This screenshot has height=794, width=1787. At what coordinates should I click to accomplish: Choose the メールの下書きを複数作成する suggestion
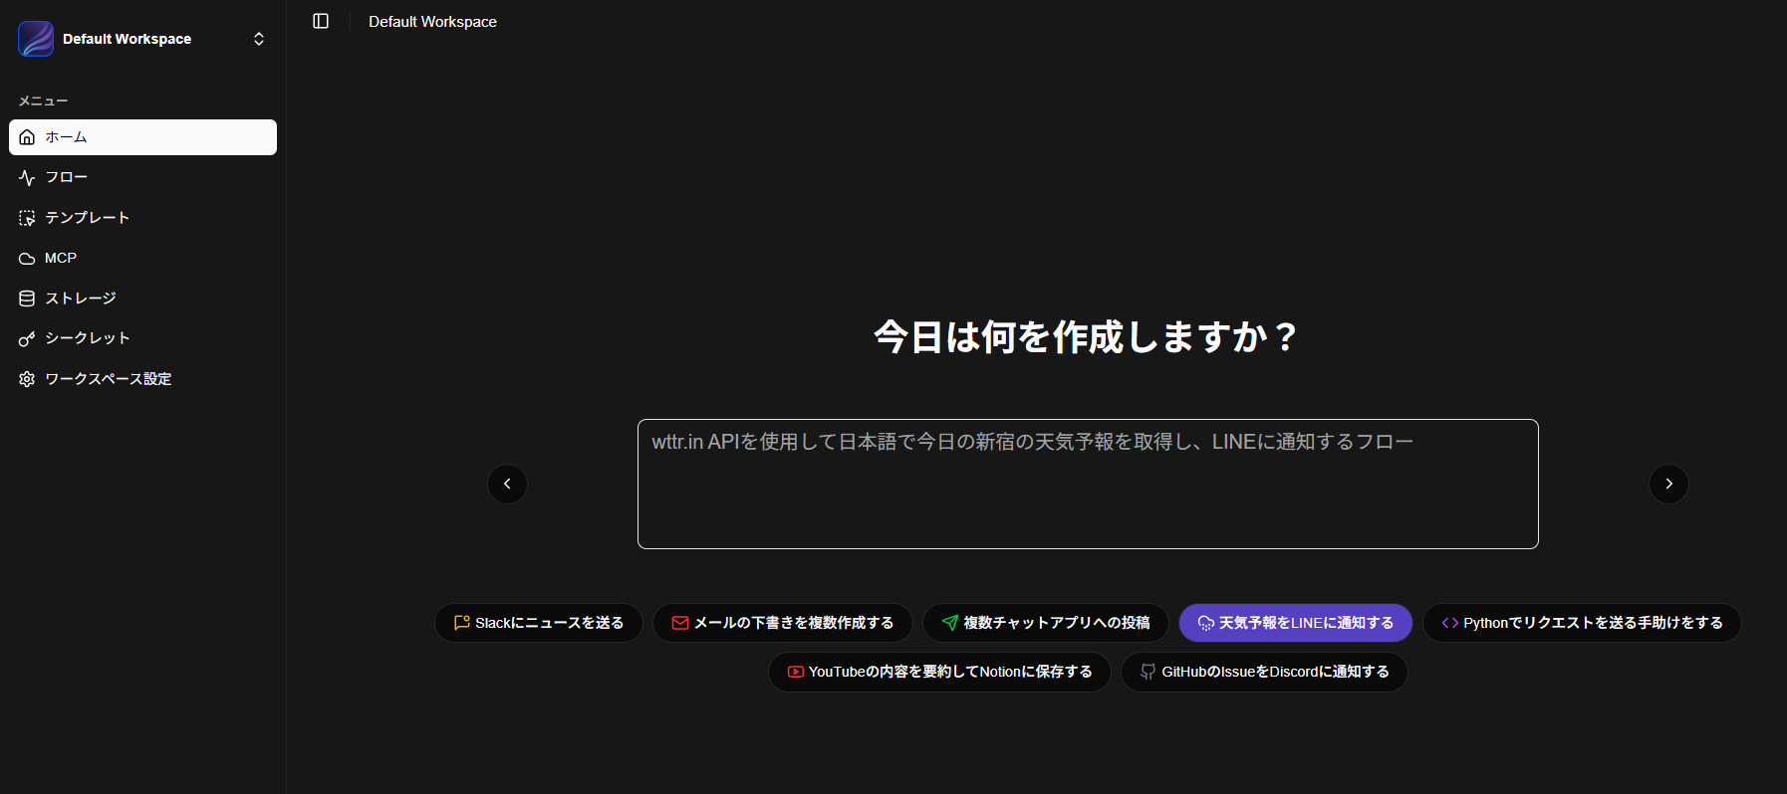(783, 623)
